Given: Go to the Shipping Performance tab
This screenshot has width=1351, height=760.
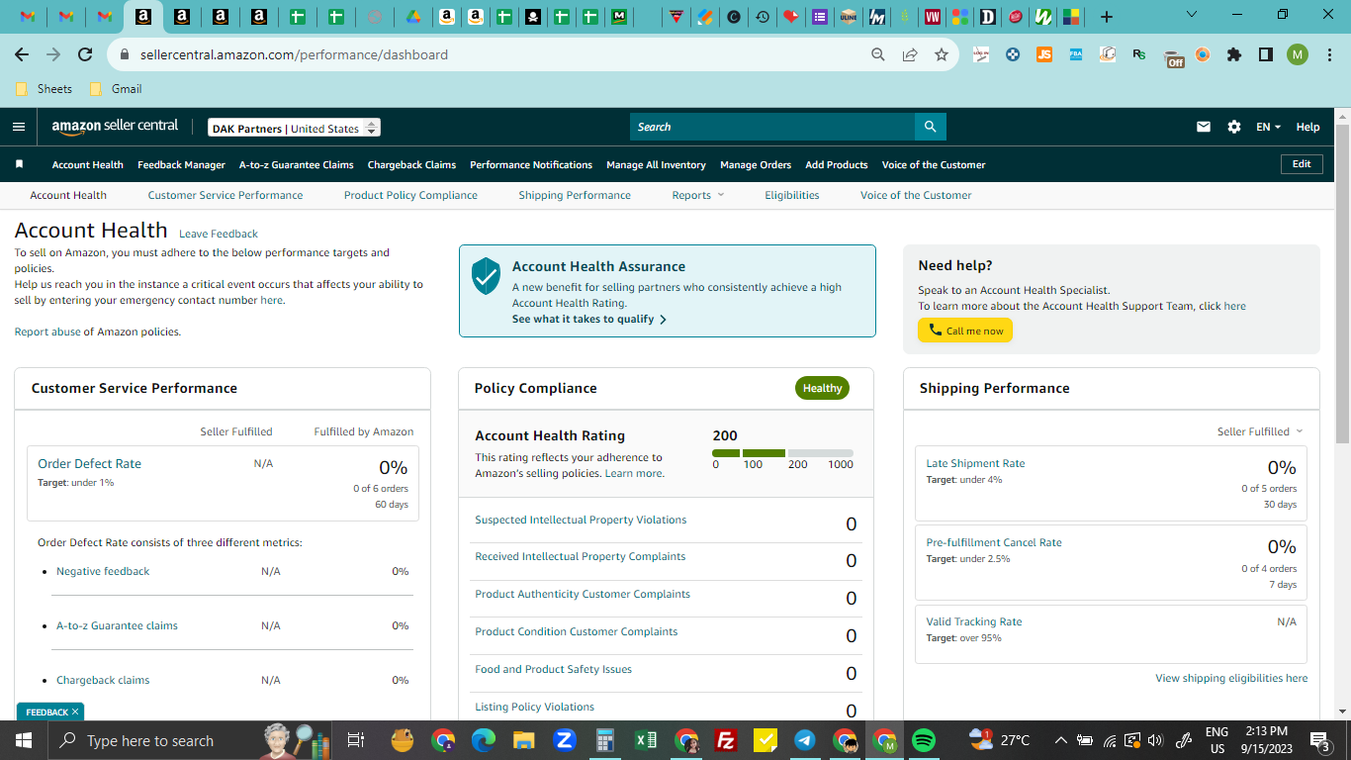Looking at the screenshot, I should pos(575,195).
